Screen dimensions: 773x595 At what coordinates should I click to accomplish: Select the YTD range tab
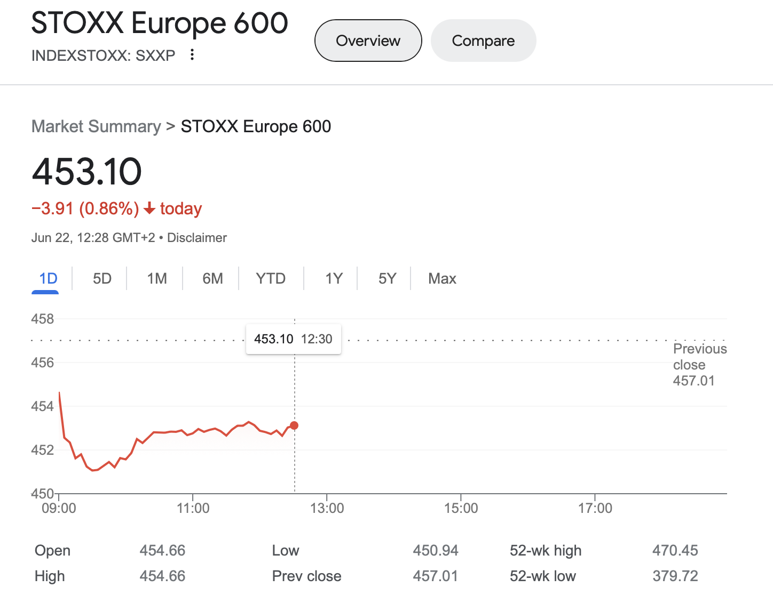[271, 278]
